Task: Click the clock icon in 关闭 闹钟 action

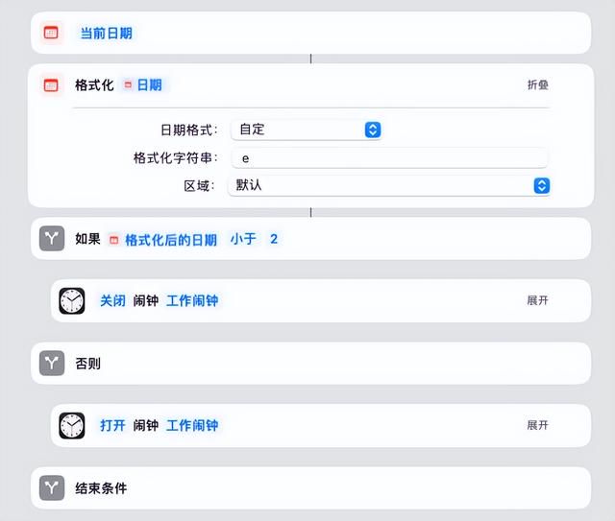Action: 72,301
